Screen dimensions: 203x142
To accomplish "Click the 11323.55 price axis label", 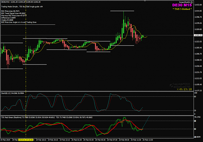I will tap(198, 42).
